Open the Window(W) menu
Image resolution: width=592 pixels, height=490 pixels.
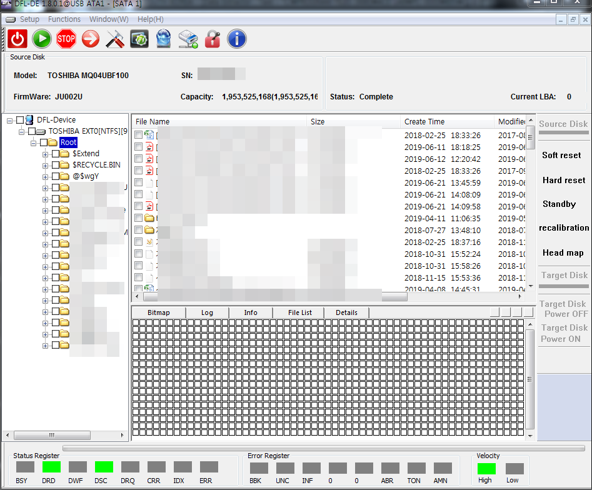tap(109, 19)
